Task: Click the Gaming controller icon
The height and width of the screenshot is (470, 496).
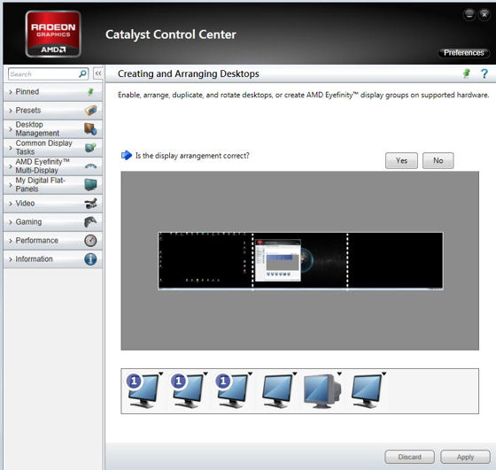Action: point(90,222)
